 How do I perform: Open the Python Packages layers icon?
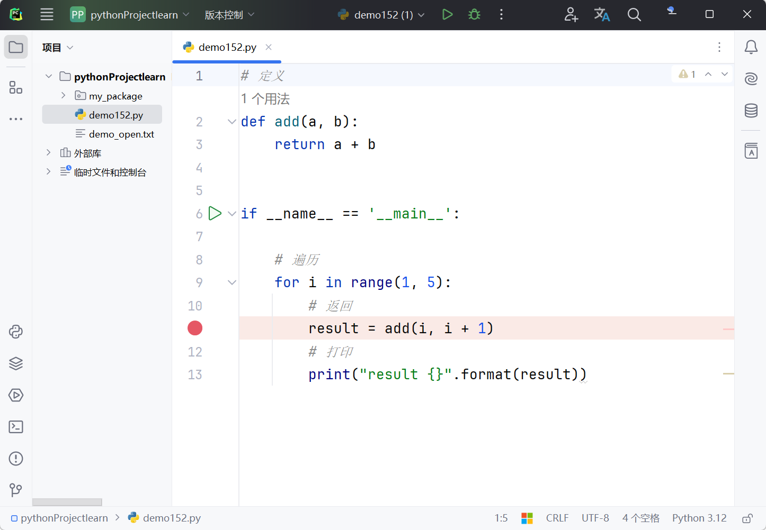pyautogui.click(x=16, y=363)
